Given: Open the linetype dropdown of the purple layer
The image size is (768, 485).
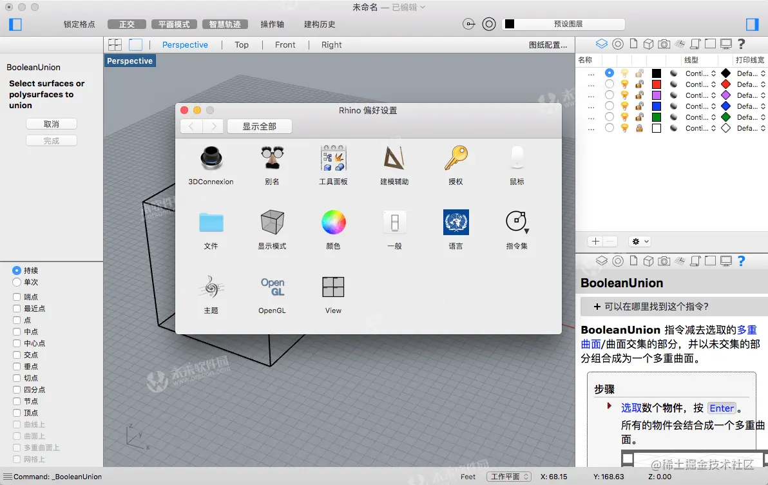Looking at the screenshot, I should 700,95.
